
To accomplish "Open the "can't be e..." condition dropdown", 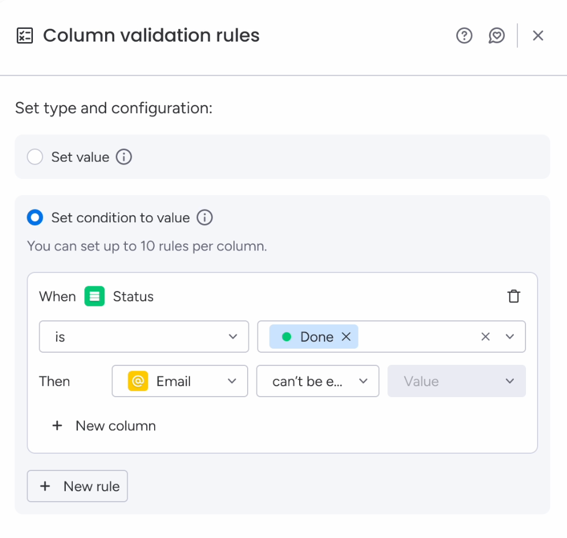I will click(x=318, y=381).
